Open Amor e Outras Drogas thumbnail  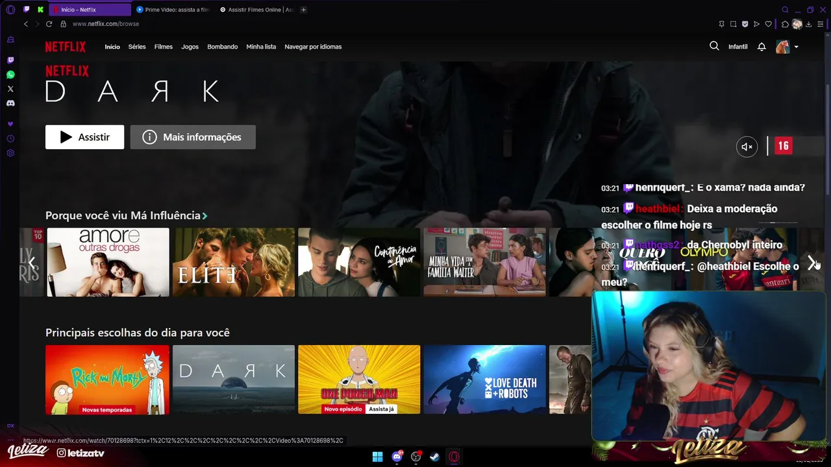(x=108, y=262)
